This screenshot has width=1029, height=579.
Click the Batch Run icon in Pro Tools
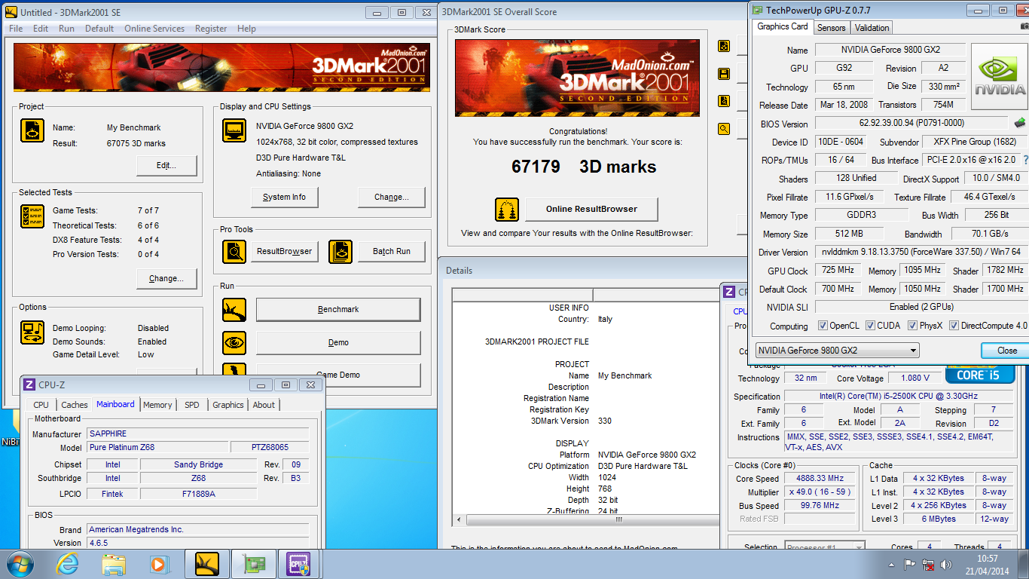point(340,251)
